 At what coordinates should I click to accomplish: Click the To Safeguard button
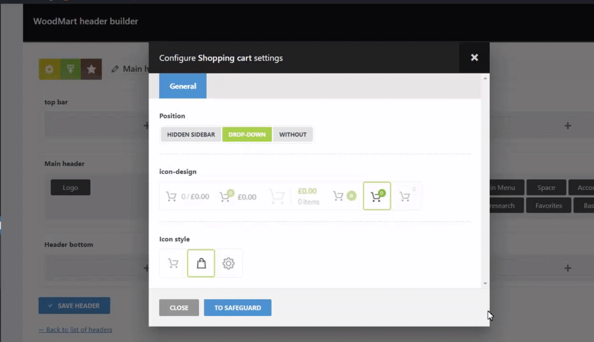(x=238, y=308)
